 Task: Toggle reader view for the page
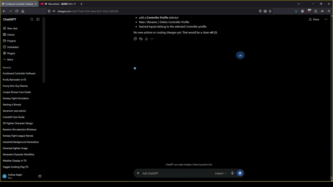260,11
